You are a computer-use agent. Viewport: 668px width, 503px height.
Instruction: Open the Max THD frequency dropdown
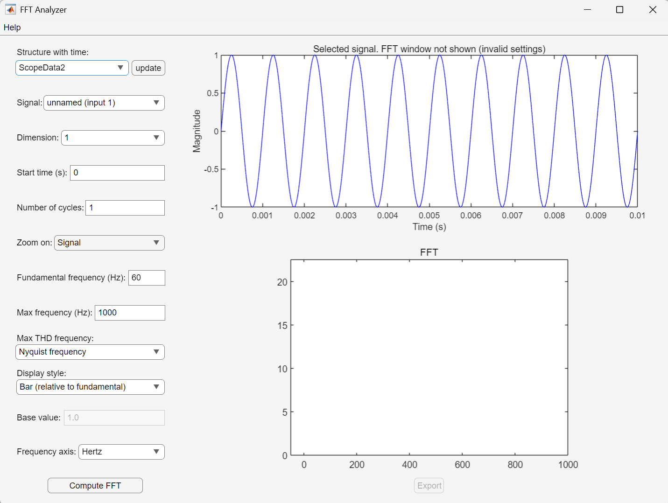(90, 352)
